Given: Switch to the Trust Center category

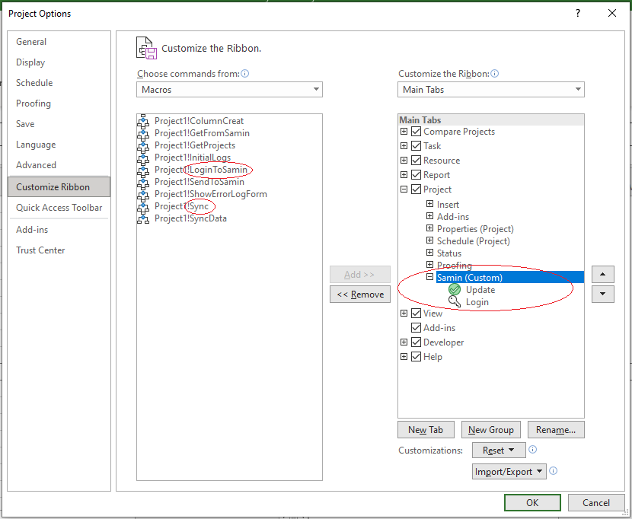Looking at the screenshot, I should [x=40, y=250].
